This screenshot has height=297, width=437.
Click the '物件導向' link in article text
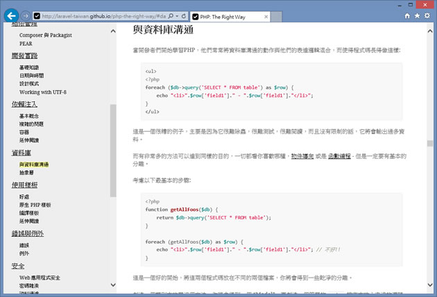click(x=301, y=157)
